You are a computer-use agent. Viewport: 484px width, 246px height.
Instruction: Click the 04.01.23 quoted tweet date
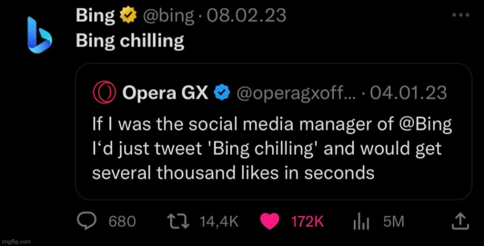408,92
